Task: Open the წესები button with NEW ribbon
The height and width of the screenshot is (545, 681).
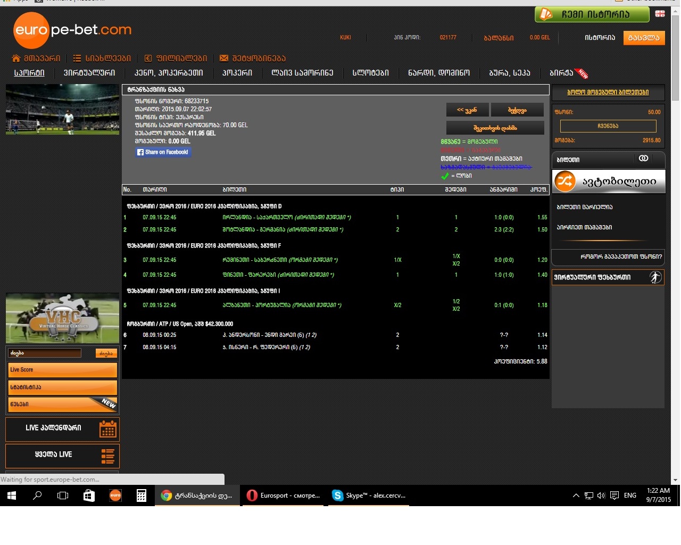Action: (63, 404)
